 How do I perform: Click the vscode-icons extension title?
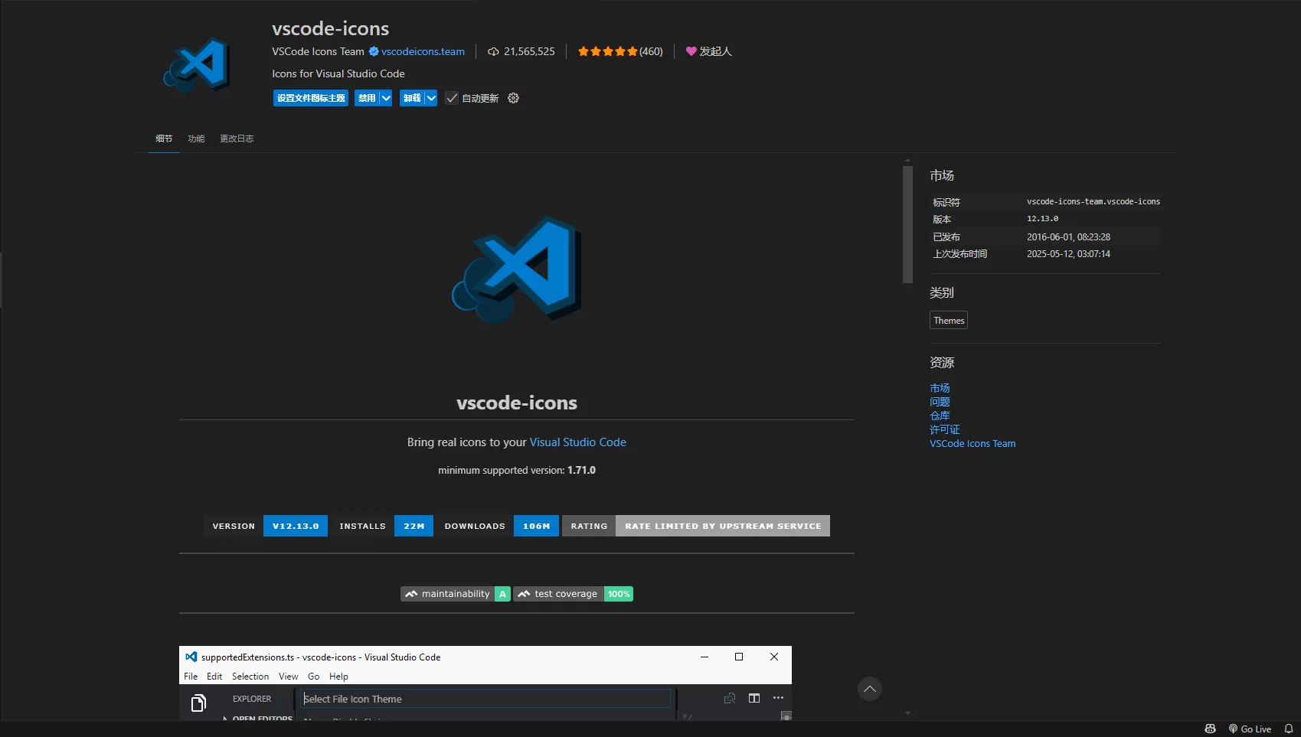[330, 28]
